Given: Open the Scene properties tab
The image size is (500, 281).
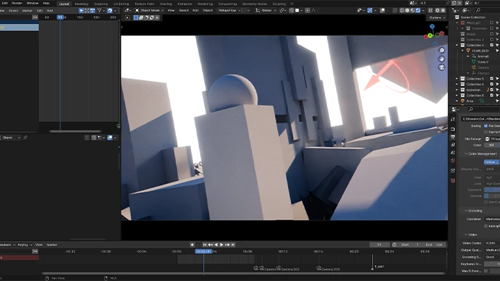Looking at the screenshot, I should point(453,153).
